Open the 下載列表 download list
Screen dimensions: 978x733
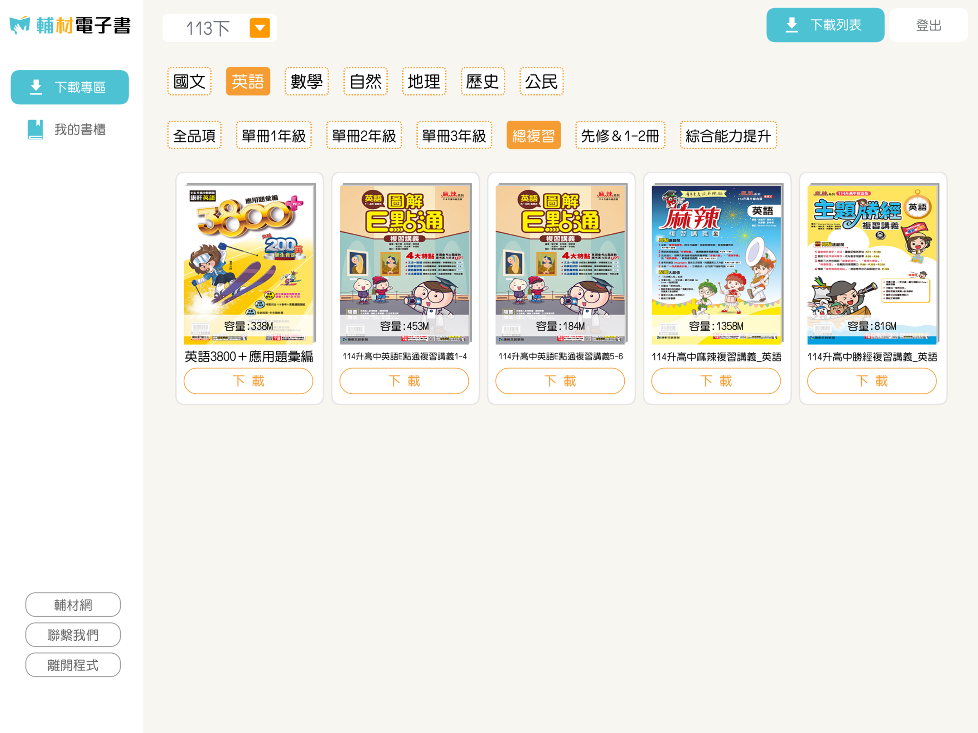point(825,25)
